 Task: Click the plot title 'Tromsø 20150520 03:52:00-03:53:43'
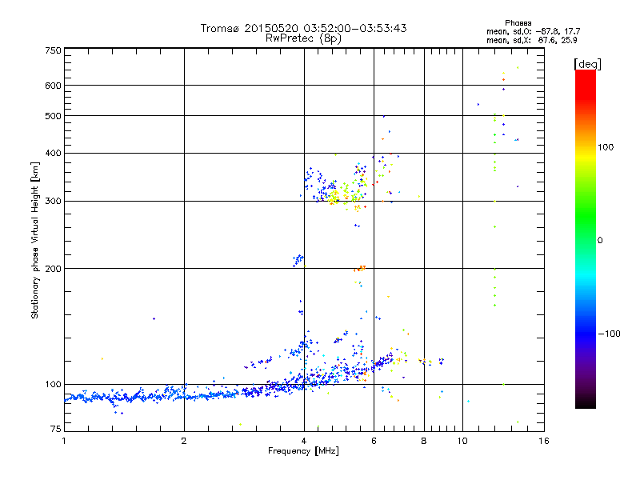click(303, 28)
